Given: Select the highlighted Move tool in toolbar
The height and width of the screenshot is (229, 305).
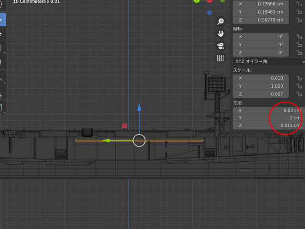Looking at the screenshot, I should click(x=3, y=20).
